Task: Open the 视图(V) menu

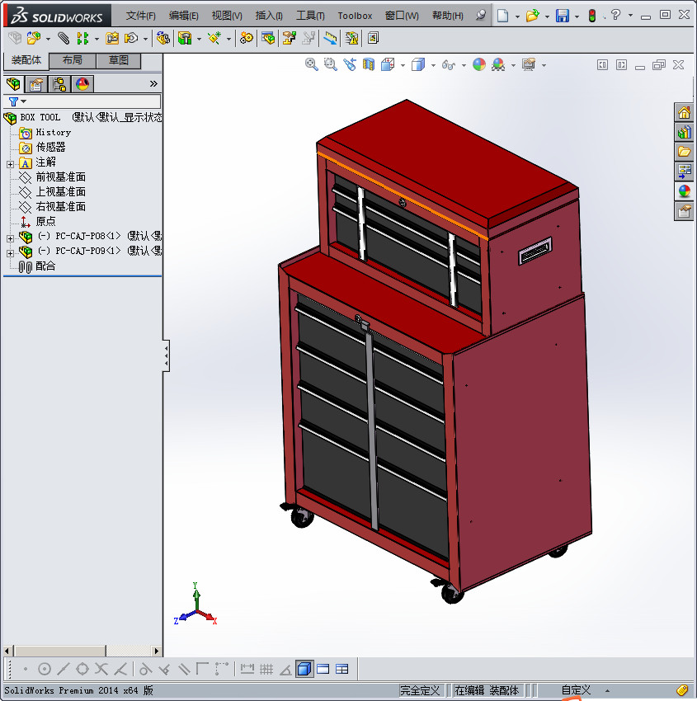Action: point(227,16)
